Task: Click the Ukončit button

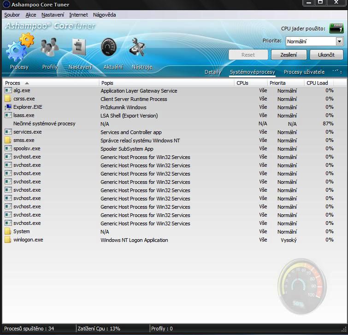Action: (x=326, y=54)
